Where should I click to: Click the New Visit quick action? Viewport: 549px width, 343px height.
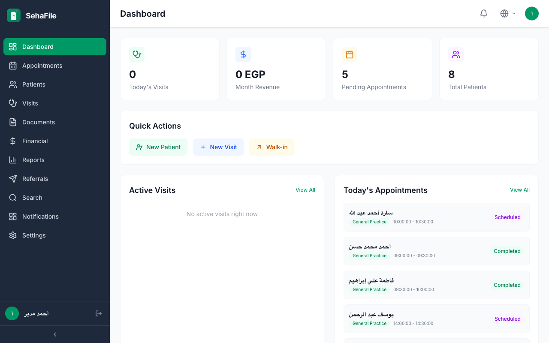coord(218,147)
